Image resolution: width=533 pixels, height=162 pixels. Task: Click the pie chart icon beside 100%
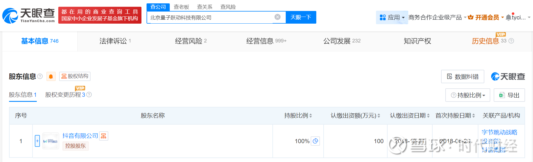315,141
